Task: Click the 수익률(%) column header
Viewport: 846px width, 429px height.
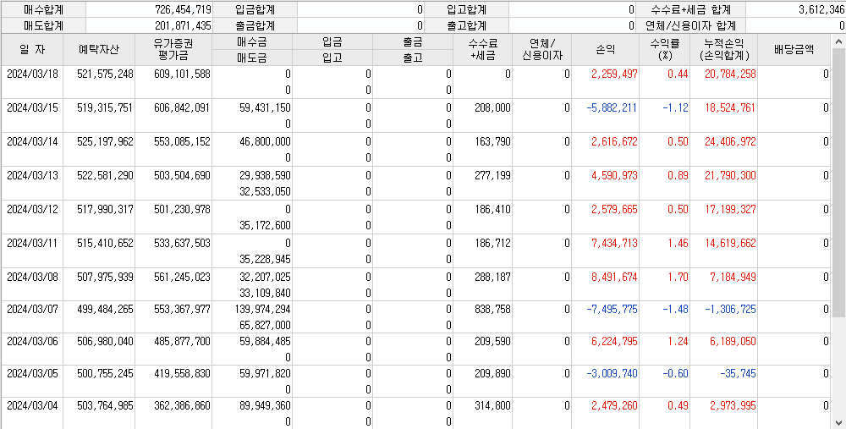Action: [x=665, y=50]
